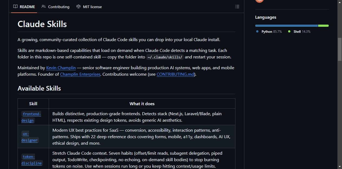Image resolution: width=342 pixels, height=169 pixels.
Task: Open Kevin Champlin profile link
Action: pyautogui.click(x=61, y=68)
